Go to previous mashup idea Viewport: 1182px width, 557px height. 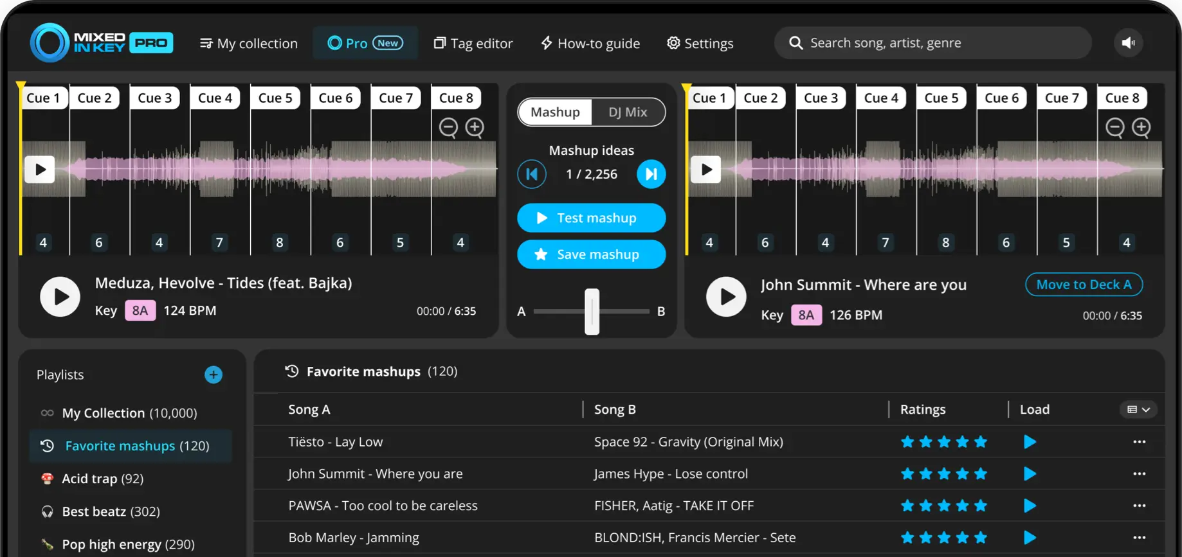click(x=532, y=174)
